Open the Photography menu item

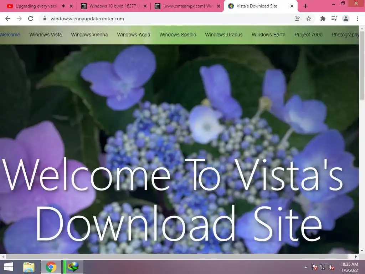[345, 35]
